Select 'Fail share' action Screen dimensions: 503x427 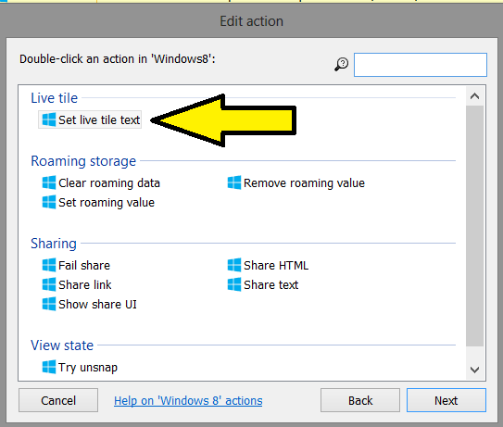pyautogui.click(x=76, y=265)
